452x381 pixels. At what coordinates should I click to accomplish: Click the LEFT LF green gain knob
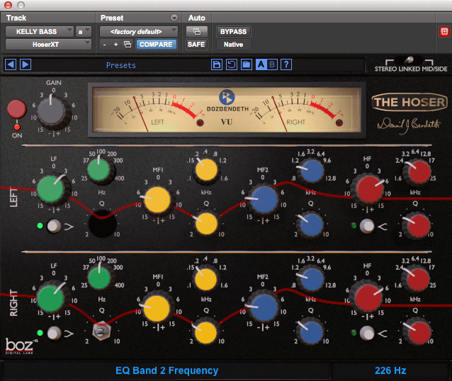(52, 188)
